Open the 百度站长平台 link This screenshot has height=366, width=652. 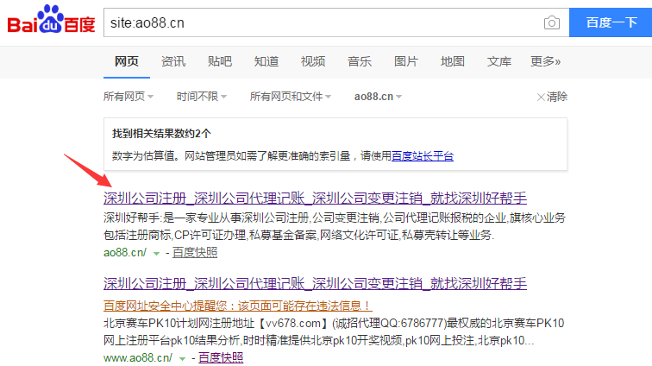[x=423, y=156]
